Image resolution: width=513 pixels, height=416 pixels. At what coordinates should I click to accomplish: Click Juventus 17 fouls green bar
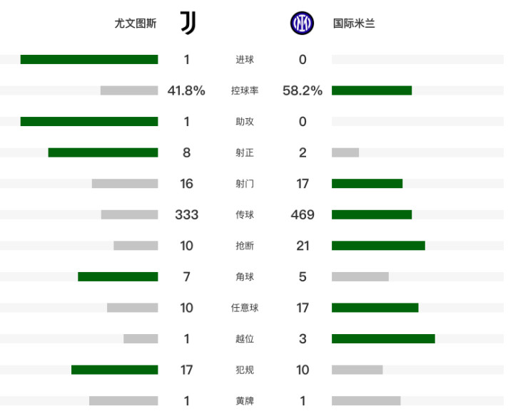point(114,370)
